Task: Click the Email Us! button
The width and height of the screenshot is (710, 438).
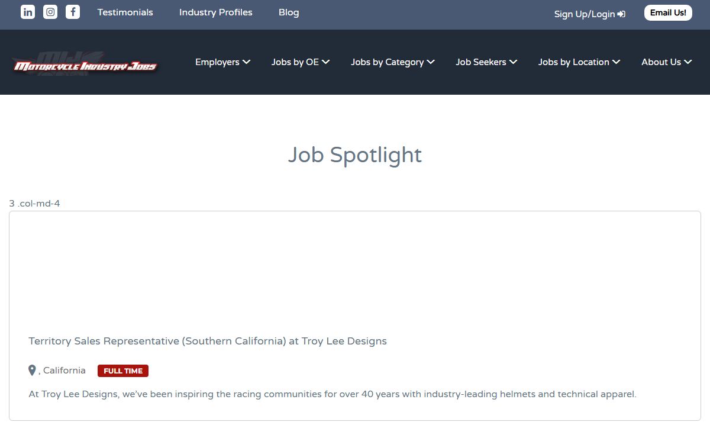Action: (668, 12)
